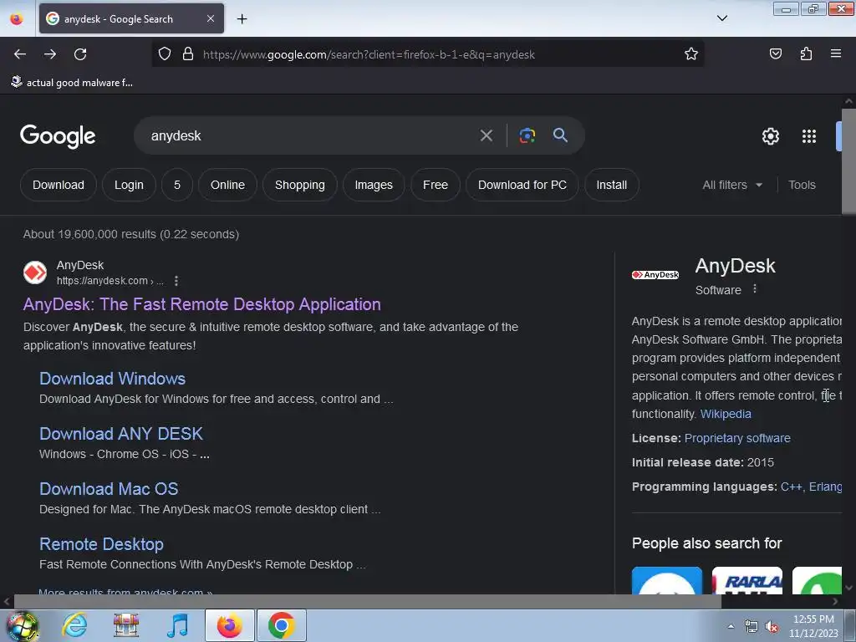Open a new tab with the plus icon
The height and width of the screenshot is (642, 856).
(242, 19)
